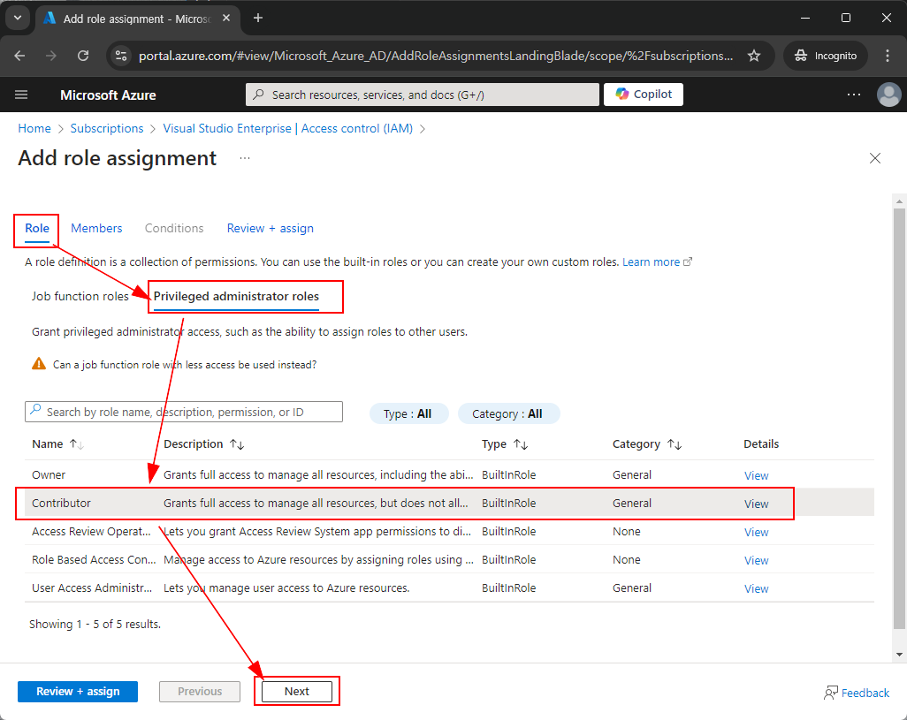Click the Next button

point(297,691)
